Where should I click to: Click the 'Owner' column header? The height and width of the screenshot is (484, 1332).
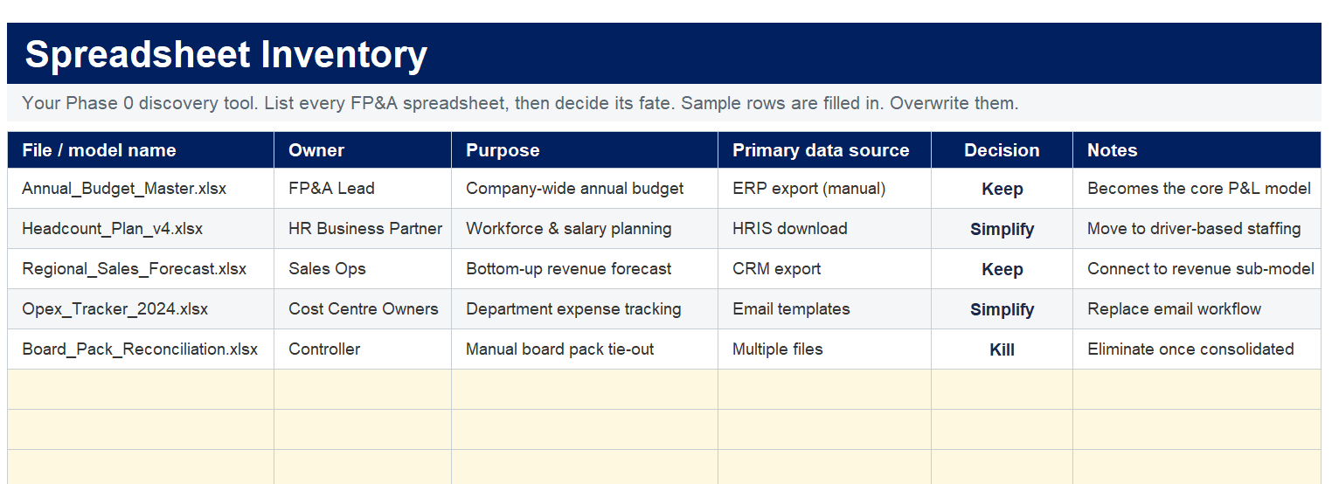pyautogui.click(x=363, y=150)
